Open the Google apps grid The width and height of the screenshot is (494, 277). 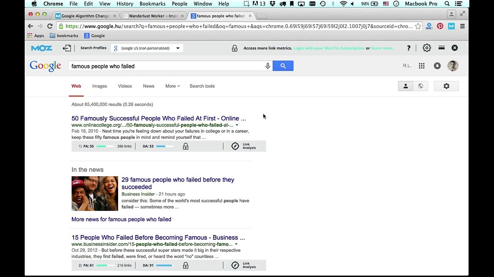pyautogui.click(x=421, y=66)
